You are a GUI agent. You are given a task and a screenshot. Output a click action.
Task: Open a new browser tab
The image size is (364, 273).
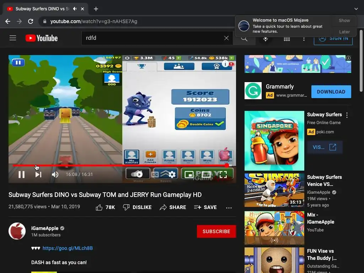96,9
